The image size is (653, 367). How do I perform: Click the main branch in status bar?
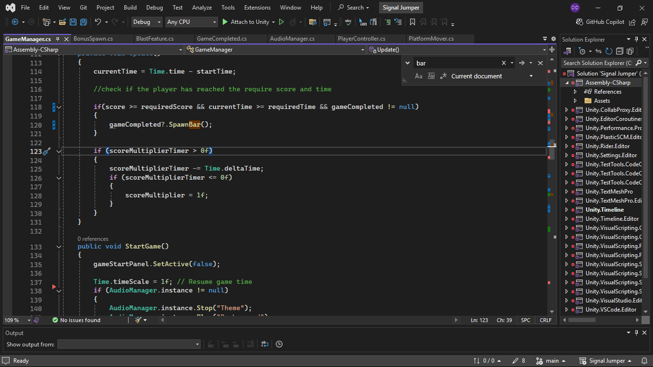551,360
